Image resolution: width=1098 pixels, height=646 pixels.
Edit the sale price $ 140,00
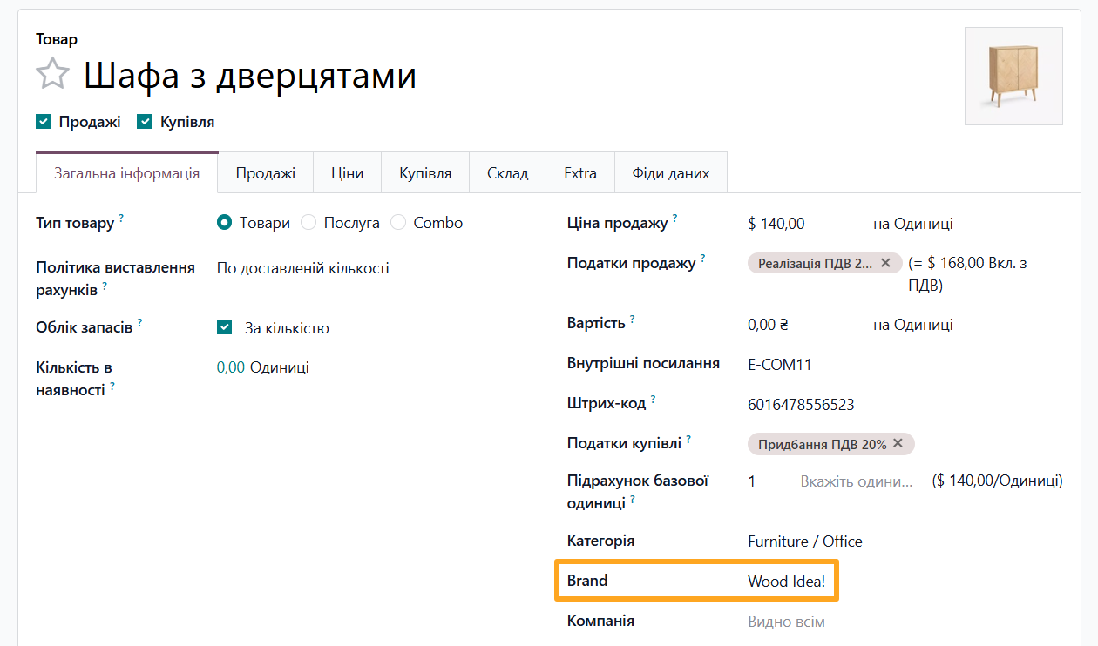776,224
